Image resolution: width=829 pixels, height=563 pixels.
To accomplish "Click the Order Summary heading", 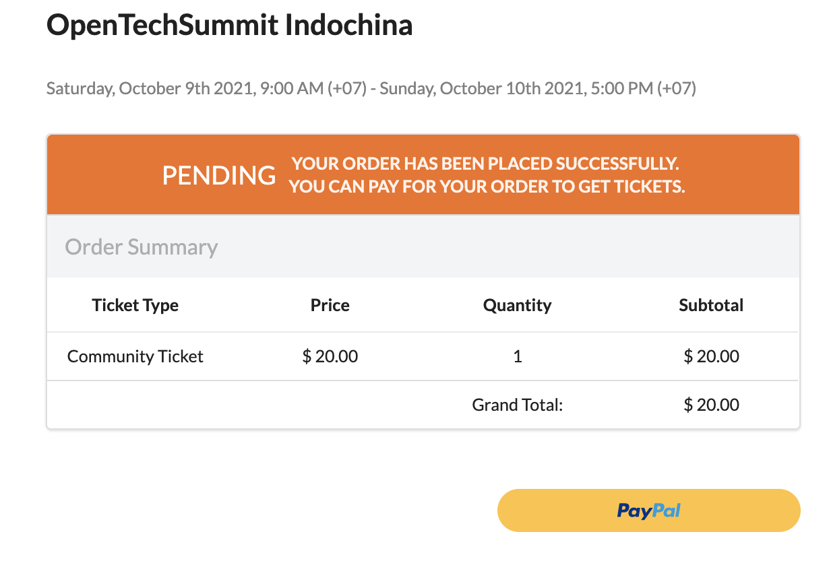I will 142,246.
